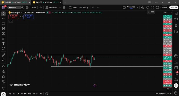Viewport: 179px width, 96px height.
Task: Enter fullscreen chart mode
Action: coord(153,7)
